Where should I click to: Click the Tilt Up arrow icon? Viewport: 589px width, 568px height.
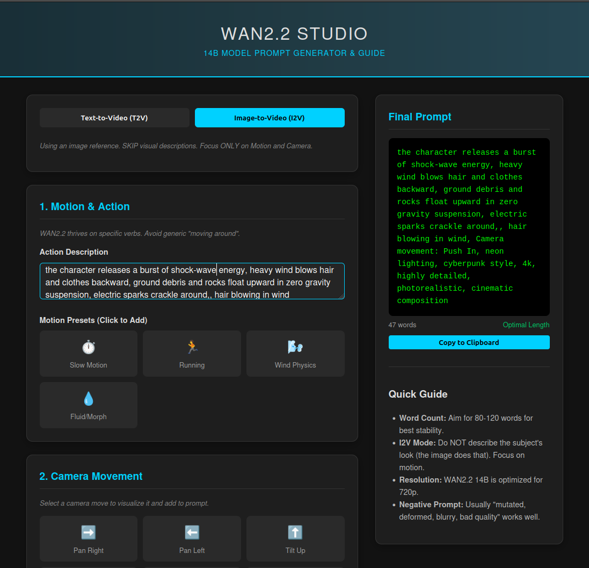(x=295, y=532)
